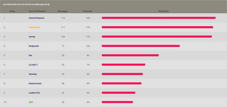Open HomerSimpson's user profile
227x107 pixels.
tap(37, 18)
